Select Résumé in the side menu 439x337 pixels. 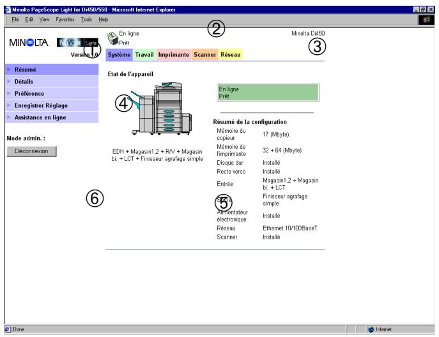click(x=52, y=70)
